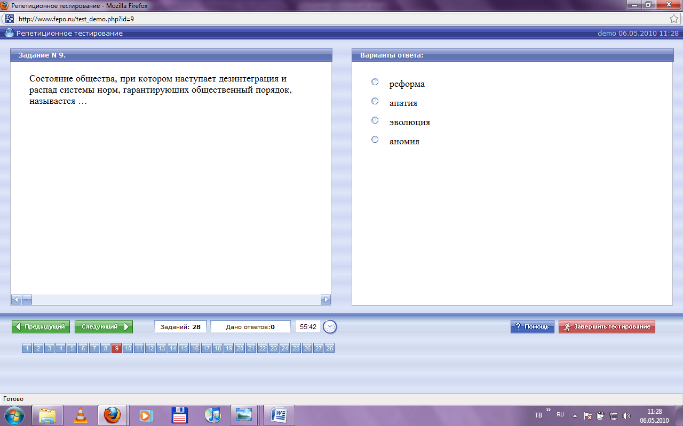Open question 8 in the navigator

click(105, 348)
